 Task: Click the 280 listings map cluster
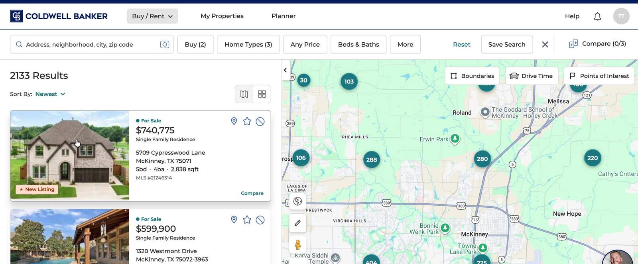(482, 159)
